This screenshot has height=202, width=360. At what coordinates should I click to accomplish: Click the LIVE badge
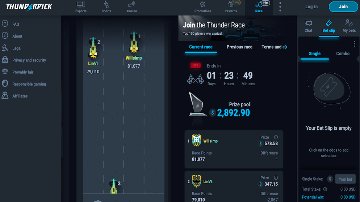(x=195, y=65)
